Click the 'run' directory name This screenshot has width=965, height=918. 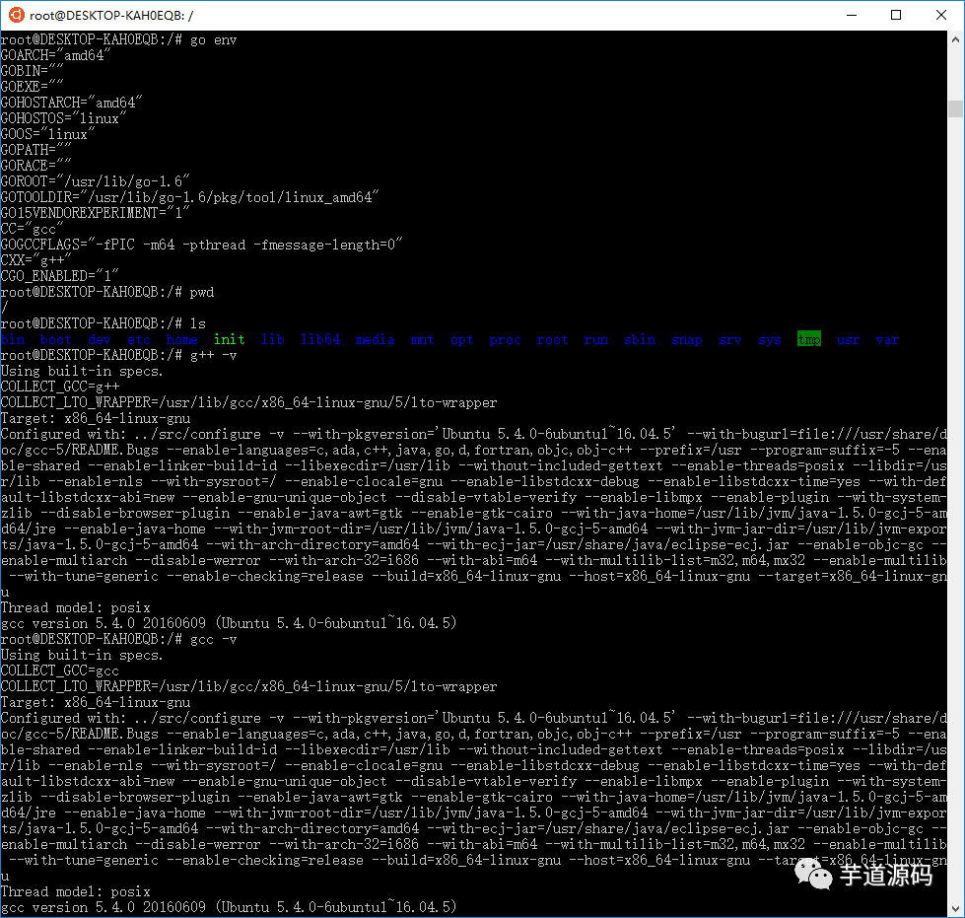coord(595,340)
